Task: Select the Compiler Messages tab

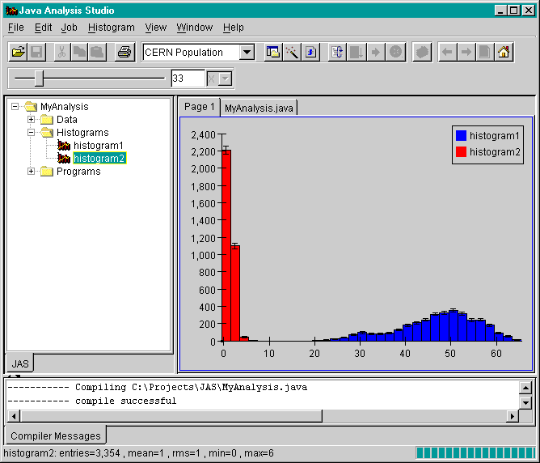Action: point(56,436)
